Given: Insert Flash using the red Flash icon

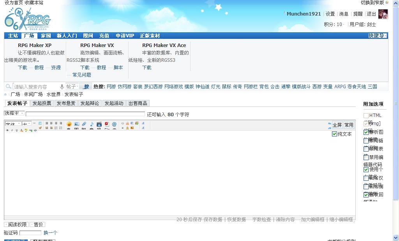Looking at the screenshot, I should click(x=107, y=124).
